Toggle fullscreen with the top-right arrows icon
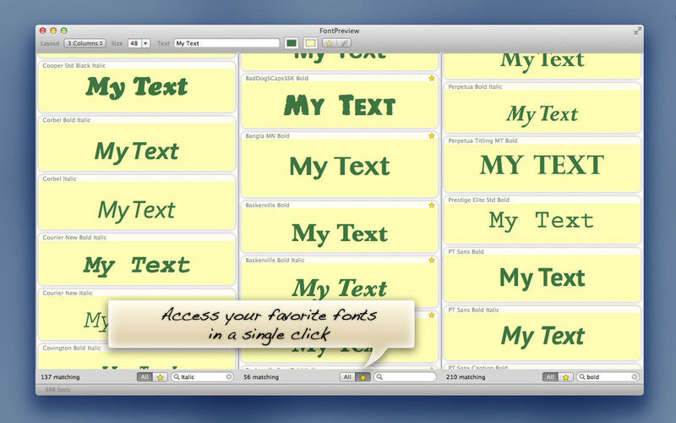The width and height of the screenshot is (676, 423). click(637, 30)
